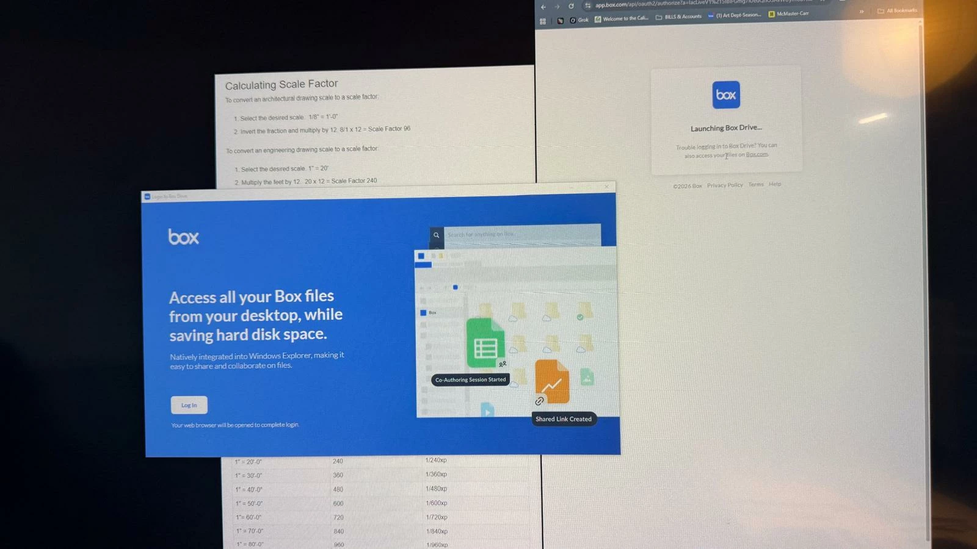This screenshot has height=549, width=977.
Task: Open the McMaster-Carr bookmark
Action: coord(788,13)
